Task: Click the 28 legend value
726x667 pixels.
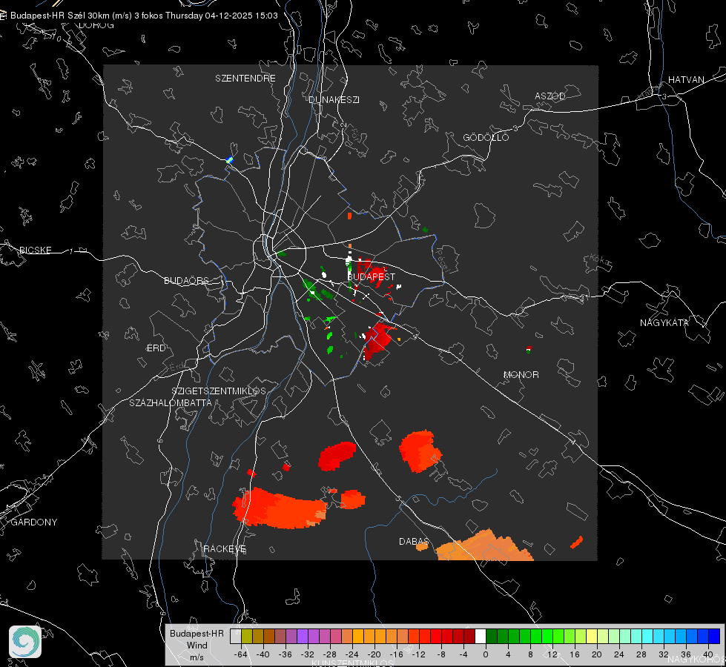Action: click(641, 654)
